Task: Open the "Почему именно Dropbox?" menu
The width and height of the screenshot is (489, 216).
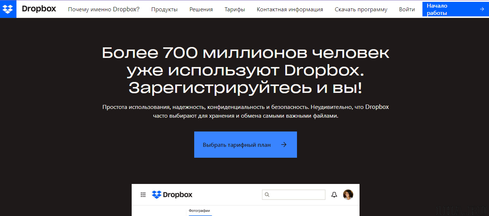Action: click(x=104, y=9)
